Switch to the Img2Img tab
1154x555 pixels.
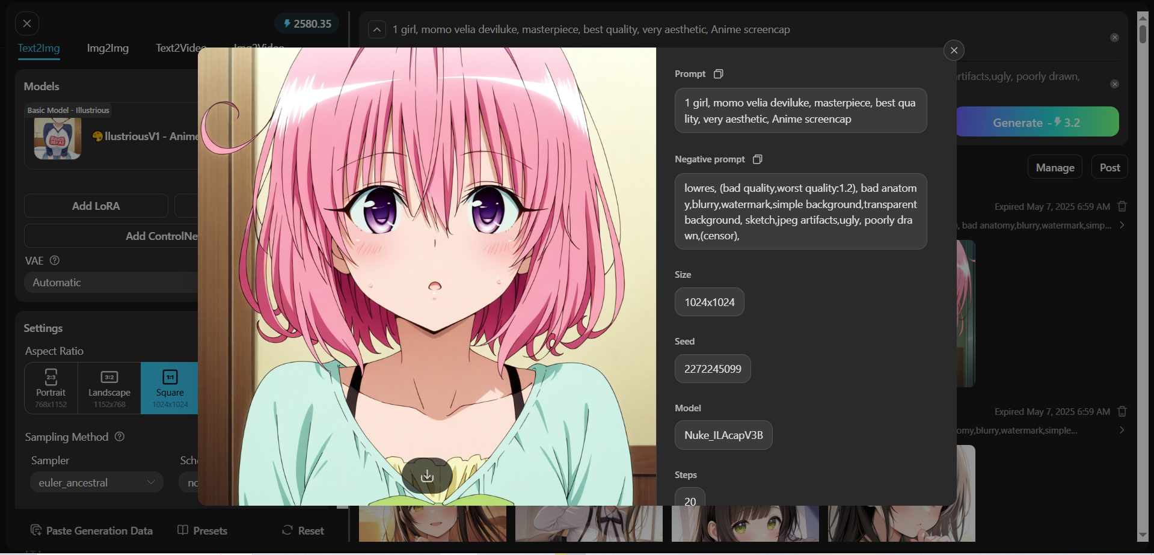point(108,48)
